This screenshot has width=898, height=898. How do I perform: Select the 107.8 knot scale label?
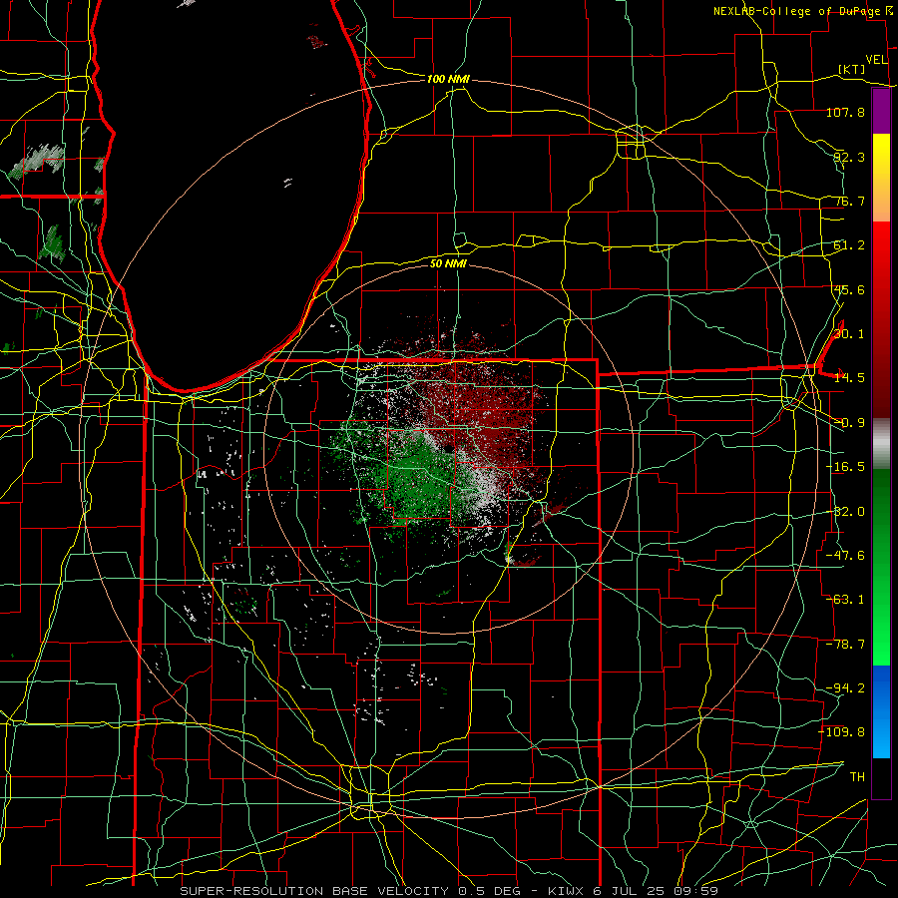(x=845, y=112)
